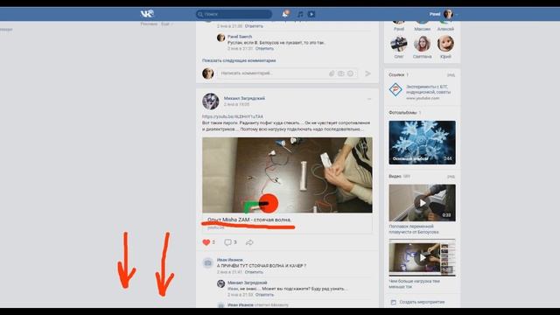Click the send arrow icon next to comment box

click(x=367, y=73)
